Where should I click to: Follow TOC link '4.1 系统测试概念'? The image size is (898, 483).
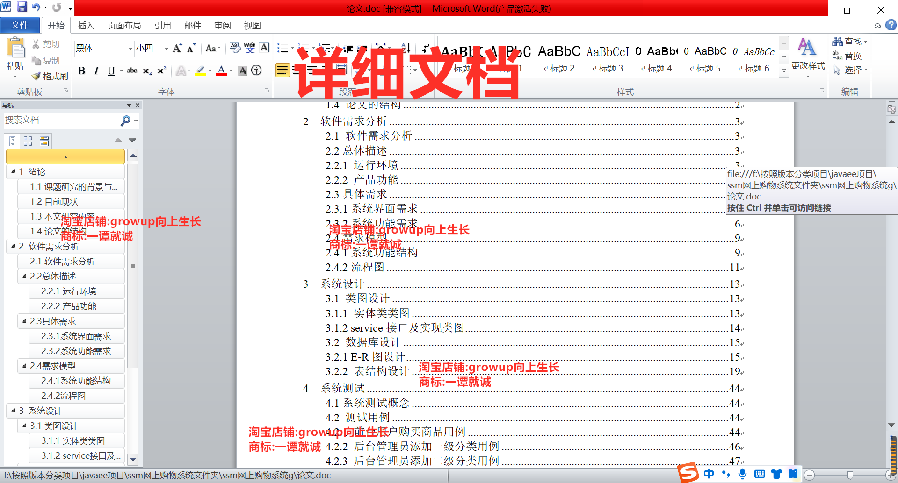point(533,403)
